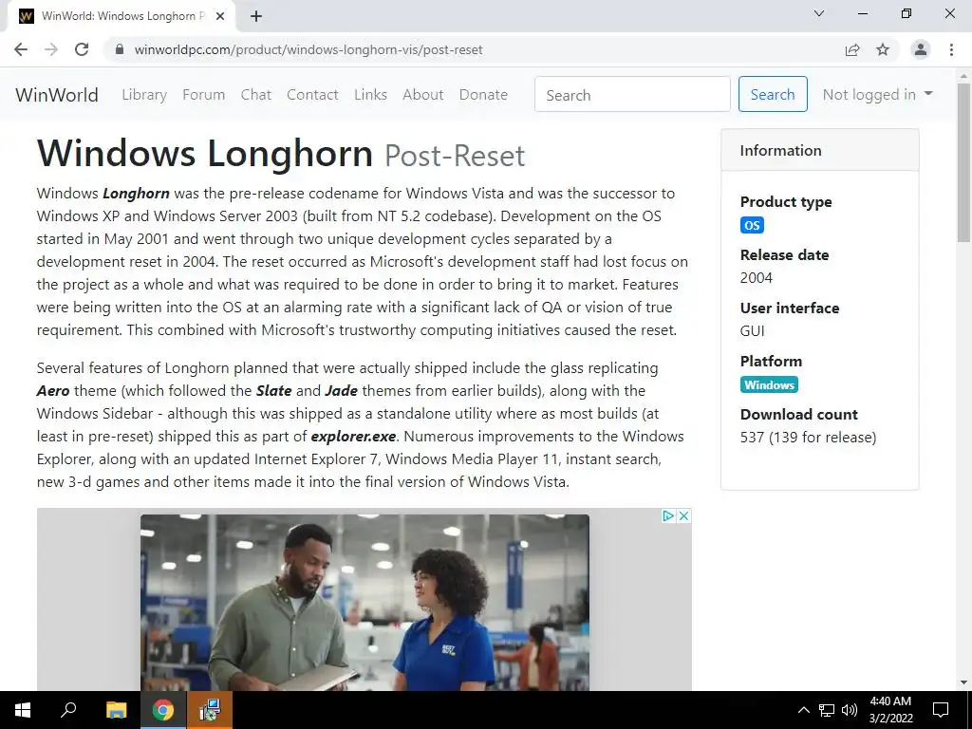The width and height of the screenshot is (972, 729).
Task: Click the WinWorld brand link
Action: coord(57,95)
